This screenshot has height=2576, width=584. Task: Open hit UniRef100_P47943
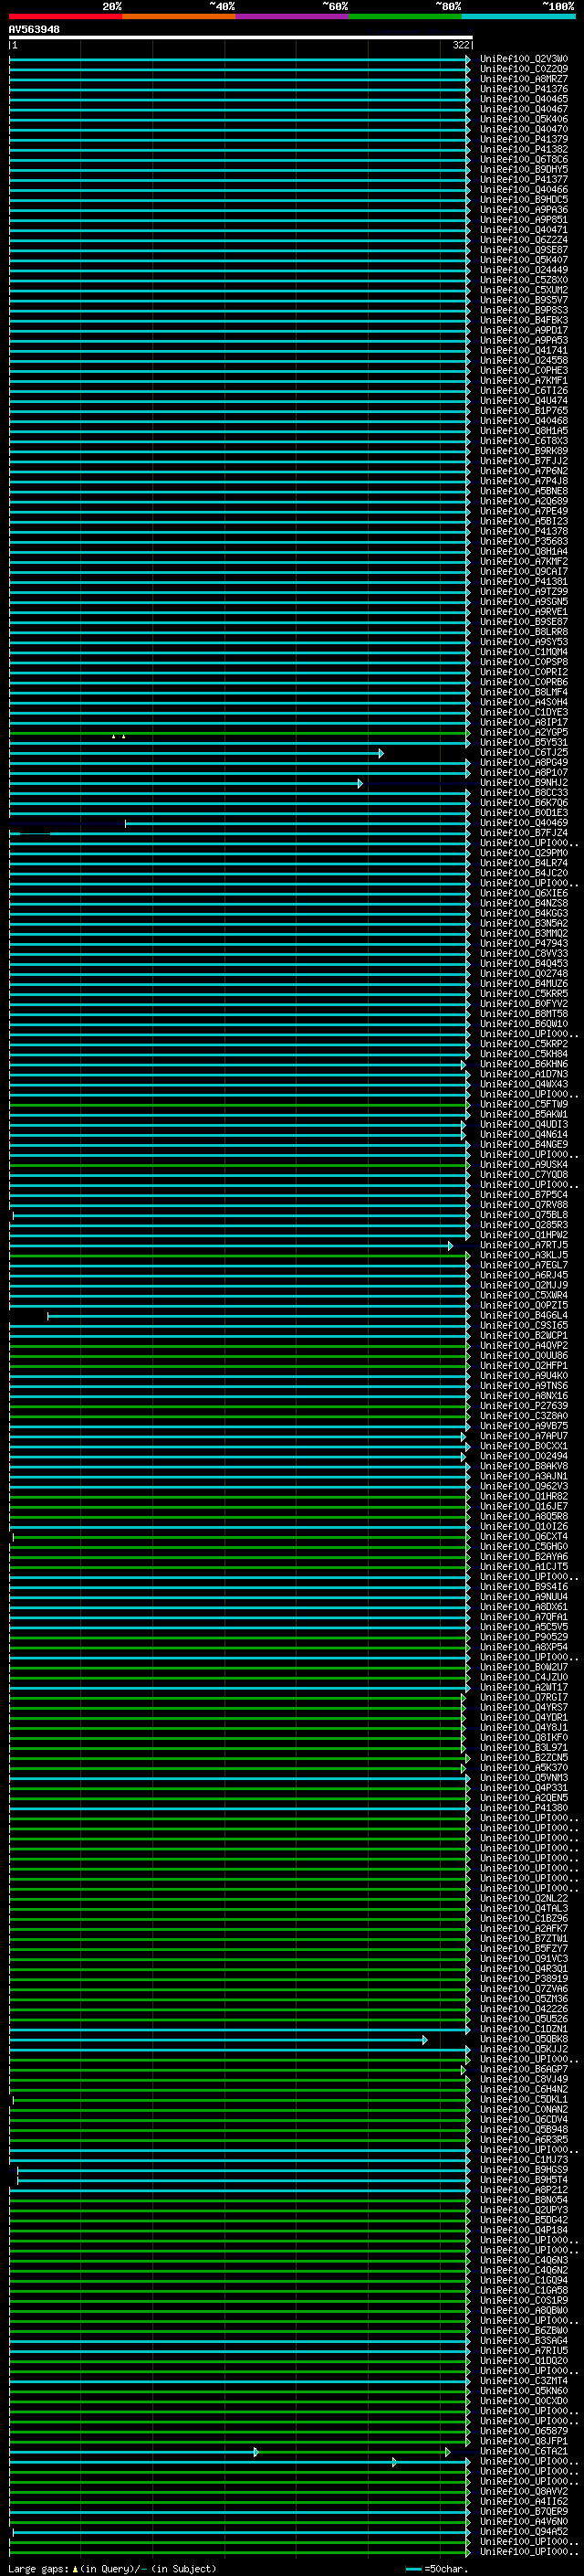524,943
